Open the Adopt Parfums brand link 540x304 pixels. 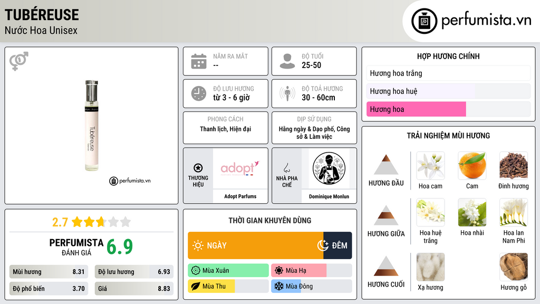240,196
